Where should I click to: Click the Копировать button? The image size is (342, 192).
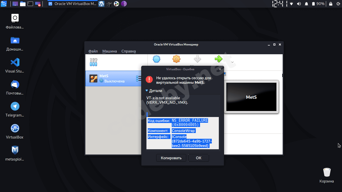171,158
